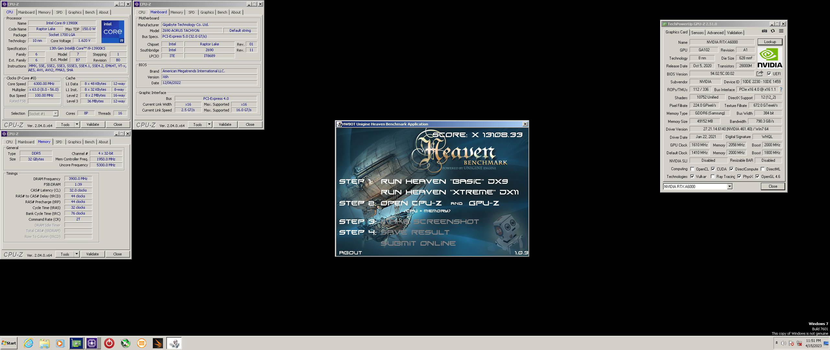
Task: Toggle the CUDA checkbox in GPU-Z
Action: (713, 169)
